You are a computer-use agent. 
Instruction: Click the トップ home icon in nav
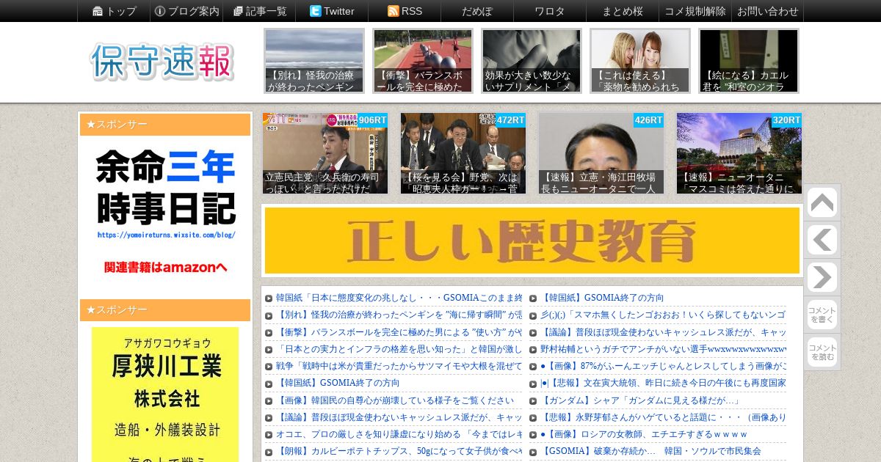point(114,11)
